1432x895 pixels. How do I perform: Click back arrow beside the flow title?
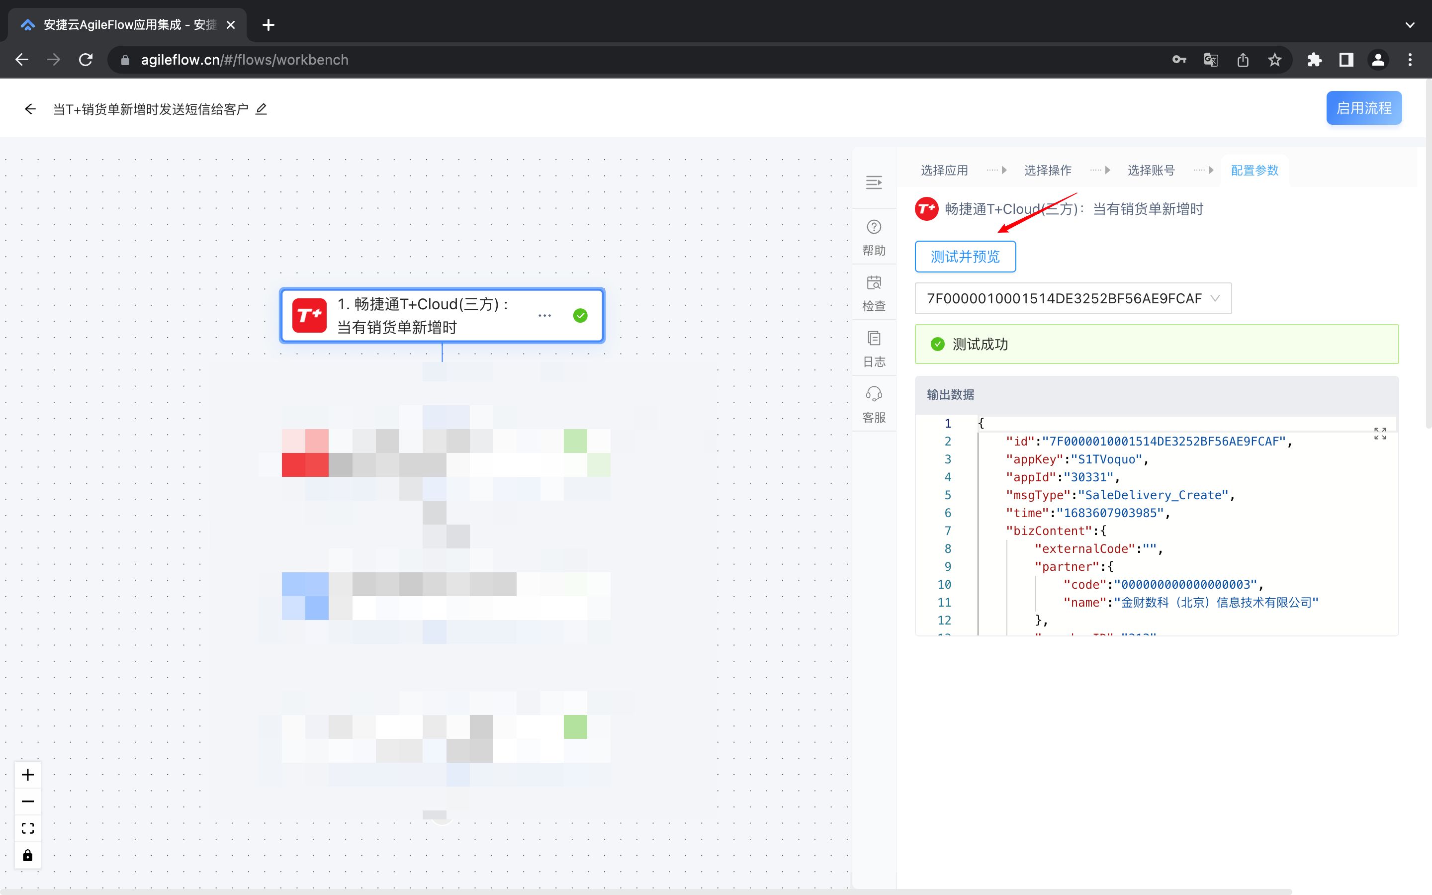30,109
